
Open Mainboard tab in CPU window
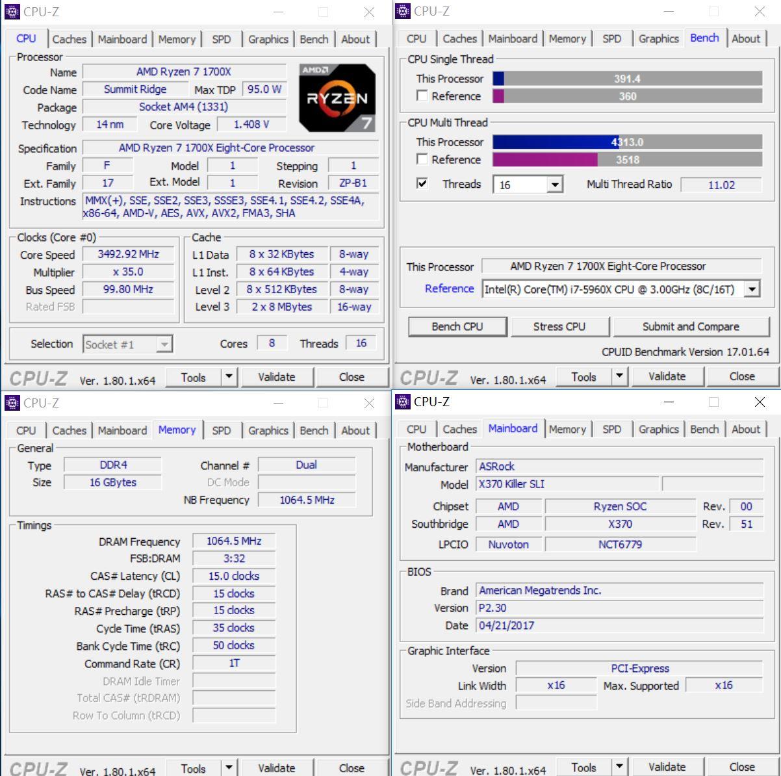(122, 39)
